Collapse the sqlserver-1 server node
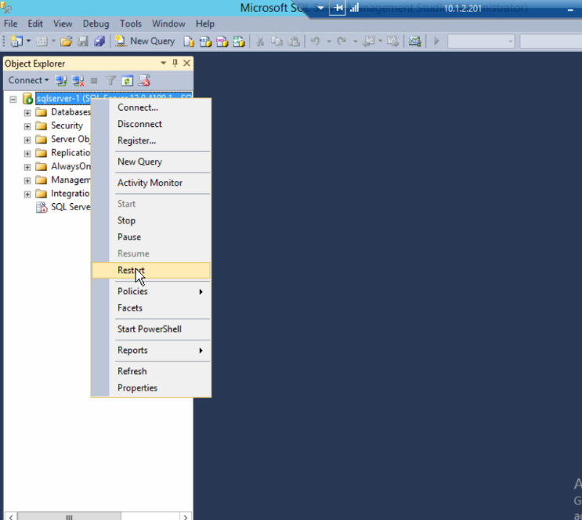The width and height of the screenshot is (582, 520). point(13,100)
